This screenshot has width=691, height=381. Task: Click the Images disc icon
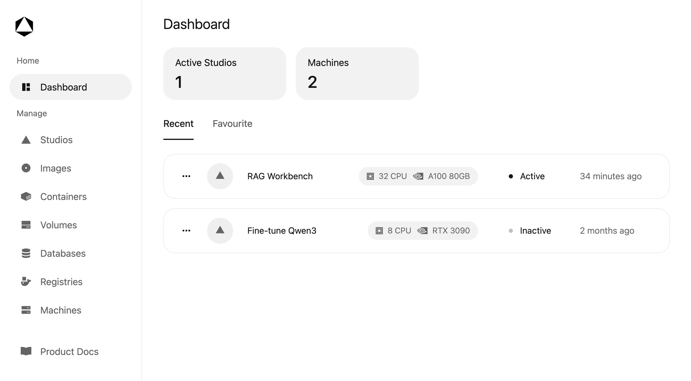pos(26,168)
